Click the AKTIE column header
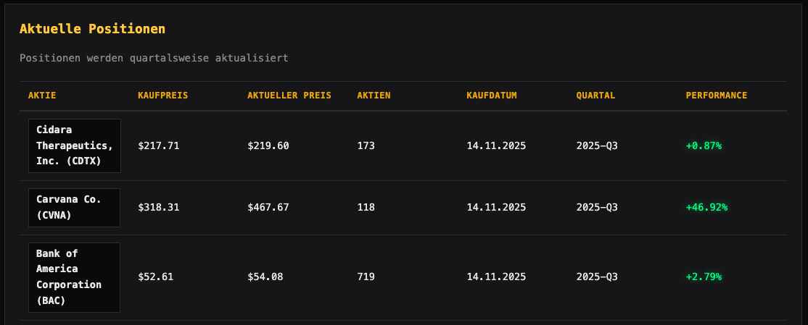 point(42,96)
